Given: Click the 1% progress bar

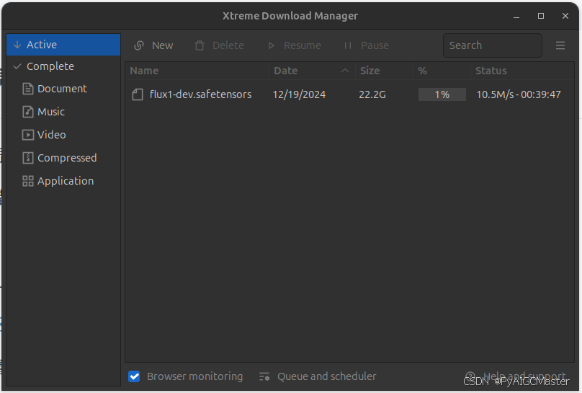Looking at the screenshot, I should pyautogui.click(x=442, y=94).
